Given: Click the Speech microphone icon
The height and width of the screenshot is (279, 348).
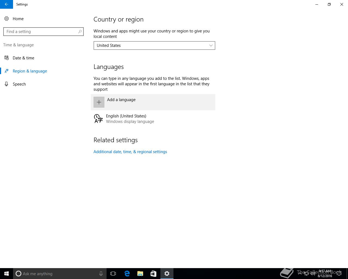Looking at the screenshot, I should click(x=7, y=84).
